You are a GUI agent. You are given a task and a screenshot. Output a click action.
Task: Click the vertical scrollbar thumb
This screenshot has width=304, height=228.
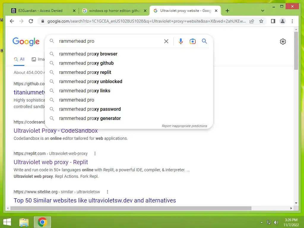point(296,51)
